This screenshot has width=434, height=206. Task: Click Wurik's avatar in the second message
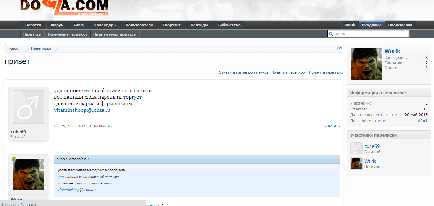tap(28, 174)
